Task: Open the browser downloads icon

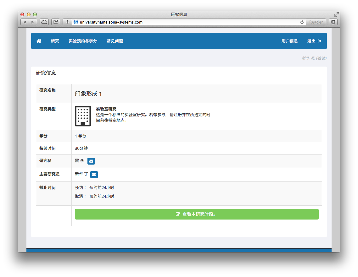Action: point(333,22)
